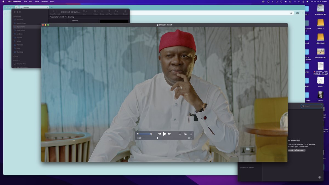Open the Finder Action dropdown
This screenshot has height=185, width=329.
click(116, 11)
